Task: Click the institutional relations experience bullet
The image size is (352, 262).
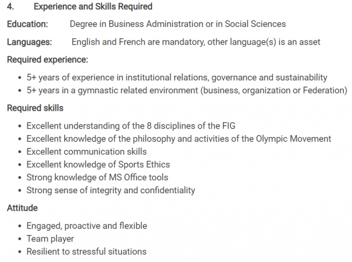Action: pyautogui.click(x=177, y=78)
